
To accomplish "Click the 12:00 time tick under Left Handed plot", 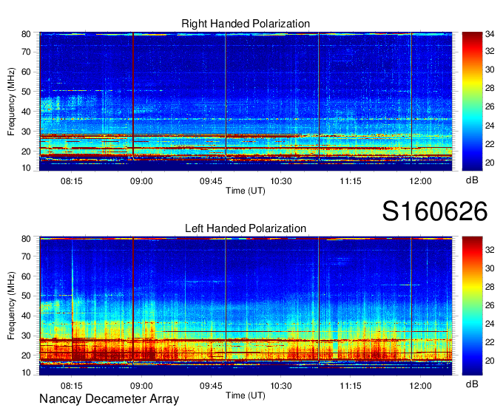I will point(421,386).
